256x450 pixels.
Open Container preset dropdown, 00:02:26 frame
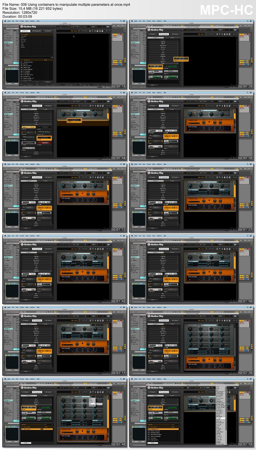[209, 325]
